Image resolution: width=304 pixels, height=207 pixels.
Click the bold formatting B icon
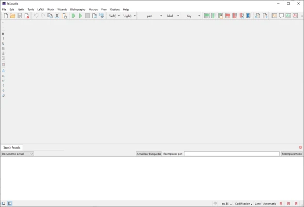pos(3,34)
